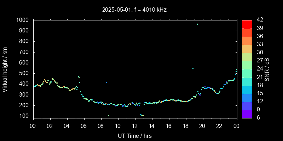Select the purple 6–9 dB colorbar segment

247,114
